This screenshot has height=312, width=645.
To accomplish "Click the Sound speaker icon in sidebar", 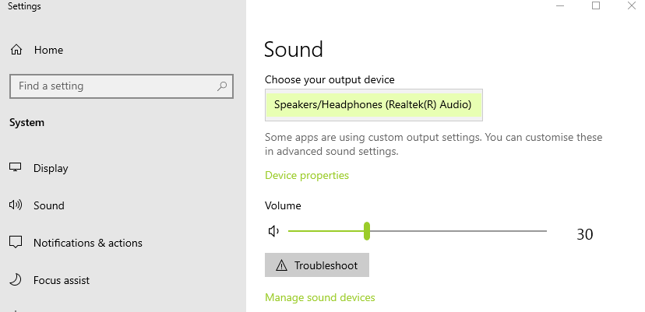I will tap(16, 205).
